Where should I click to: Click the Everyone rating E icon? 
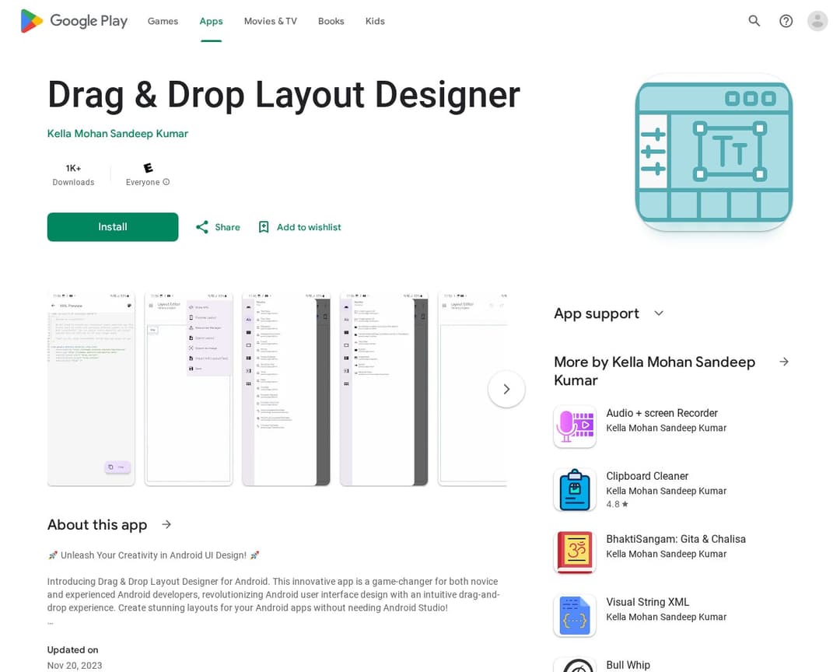click(148, 168)
